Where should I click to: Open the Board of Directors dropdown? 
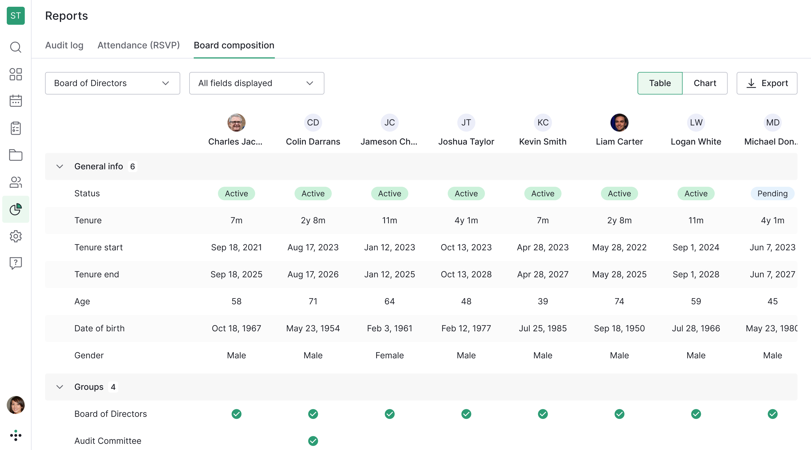pos(112,83)
